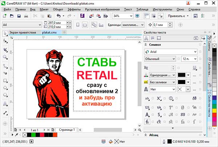218x147 pixels.
Task: Toggle the show rulers icon
Action: (146, 16)
